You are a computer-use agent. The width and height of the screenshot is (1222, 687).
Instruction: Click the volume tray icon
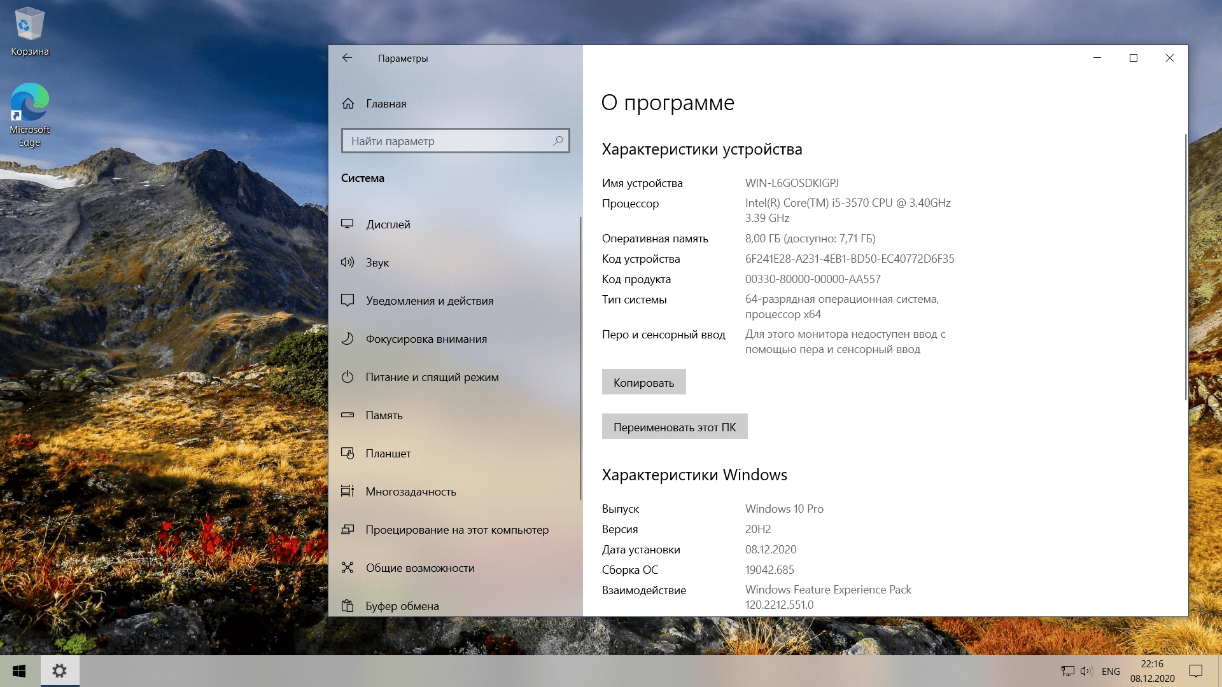tap(1086, 671)
